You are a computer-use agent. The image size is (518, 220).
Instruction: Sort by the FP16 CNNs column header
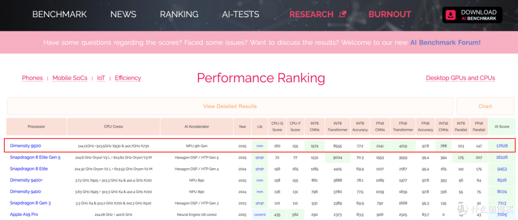tap(380, 127)
